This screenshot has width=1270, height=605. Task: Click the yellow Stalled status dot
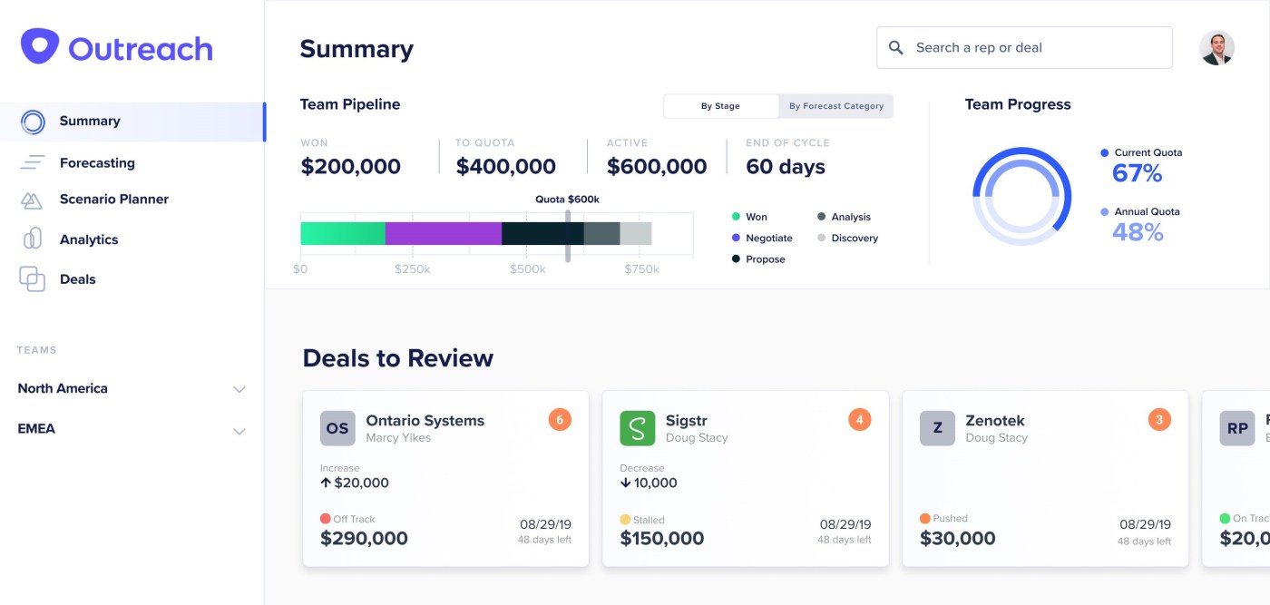[625, 520]
